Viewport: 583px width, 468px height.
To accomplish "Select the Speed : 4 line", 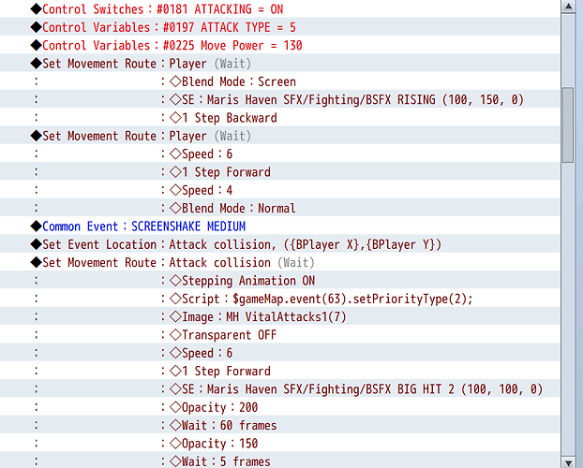I will [279, 190].
